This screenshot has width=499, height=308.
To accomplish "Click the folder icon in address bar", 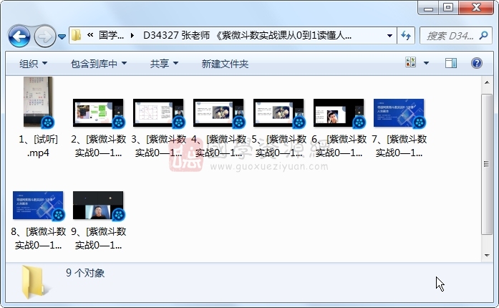I will (x=76, y=35).
